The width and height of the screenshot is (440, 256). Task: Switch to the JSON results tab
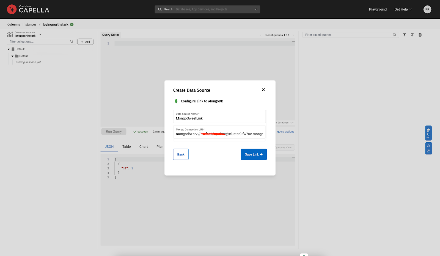point(109,147)
